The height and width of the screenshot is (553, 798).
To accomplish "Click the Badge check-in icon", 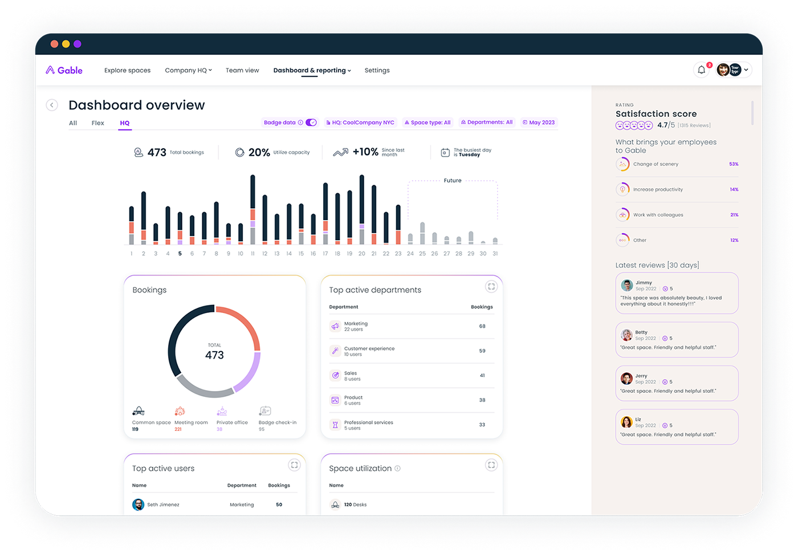I will pos(264,411).
